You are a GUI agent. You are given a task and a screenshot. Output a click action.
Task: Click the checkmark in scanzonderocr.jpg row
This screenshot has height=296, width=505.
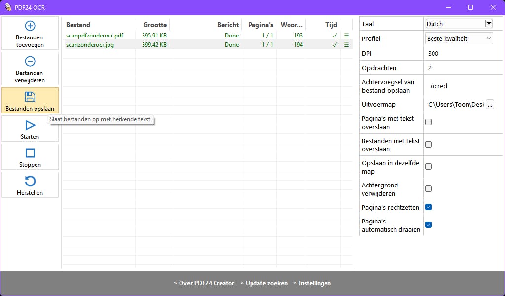[335, 45]
